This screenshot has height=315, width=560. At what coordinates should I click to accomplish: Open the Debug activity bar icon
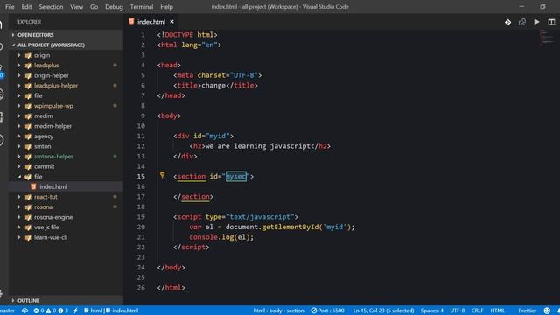[2, 94]
